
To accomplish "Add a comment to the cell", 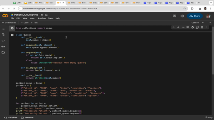I will point(188,27).
